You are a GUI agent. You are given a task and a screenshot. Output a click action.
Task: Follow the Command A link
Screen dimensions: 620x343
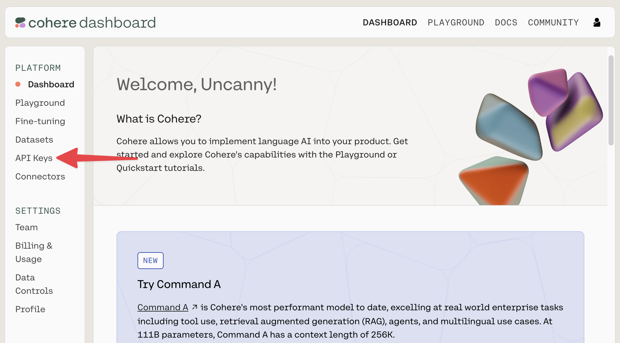pyautogui.click(x=163, y=307)
